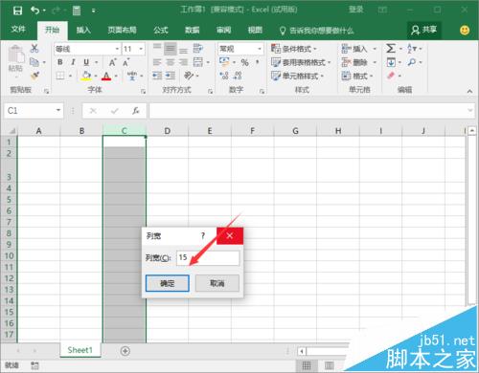Viewport: 479px width, 373px height.
Task: Click the Sort and Filter icon
Action: click(x=412, y=49)
